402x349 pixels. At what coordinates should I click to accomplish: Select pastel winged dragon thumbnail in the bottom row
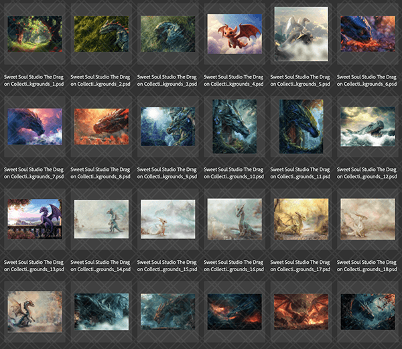tap(35, 312)
